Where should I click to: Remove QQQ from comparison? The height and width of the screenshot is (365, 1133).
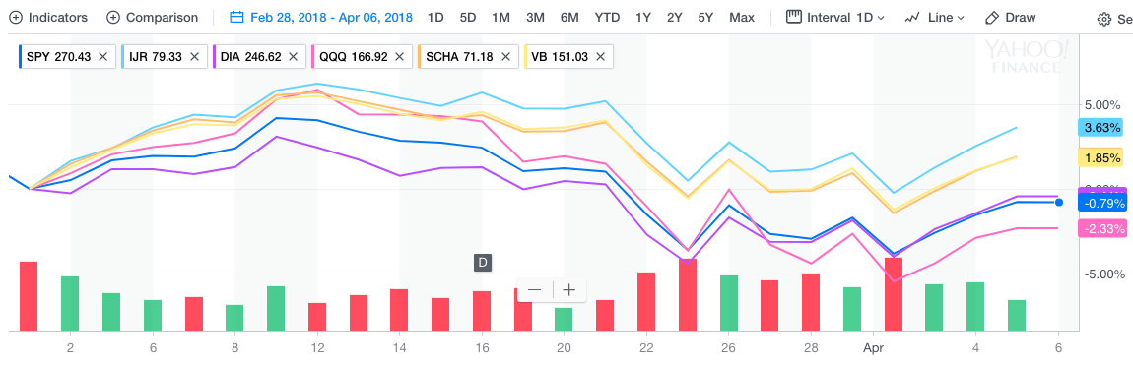click(x=398, y=56)
